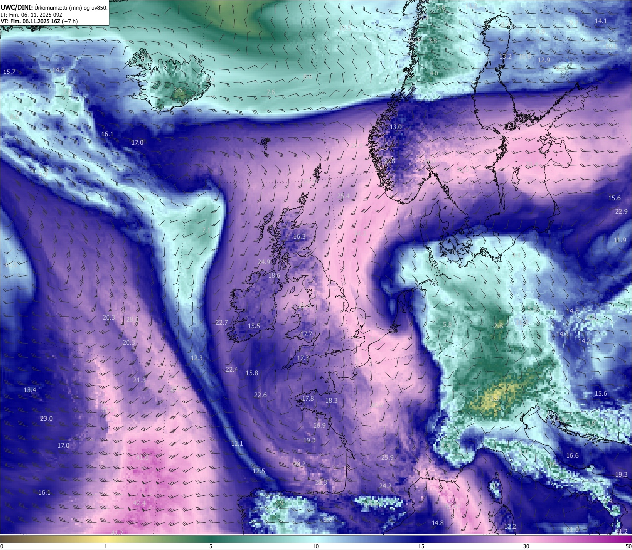Screen dimensions: 632x550
Task: Click the 12.9 value in the northeast
Action: pyautogui.click(x=544, y=60)
